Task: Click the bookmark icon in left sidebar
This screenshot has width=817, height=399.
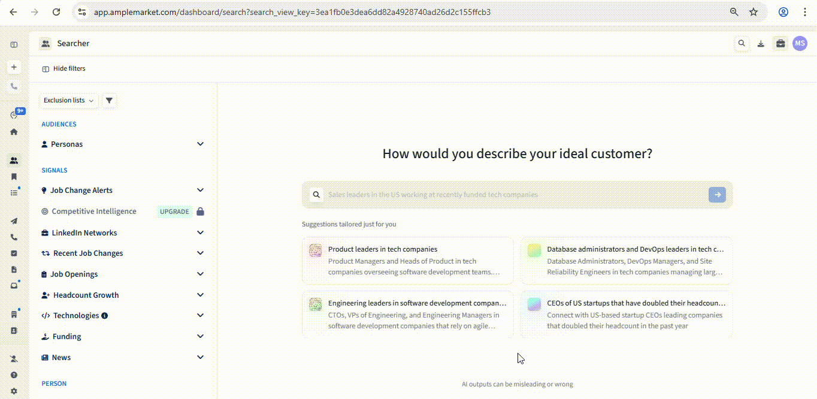Action: click(x=14, y=177)
